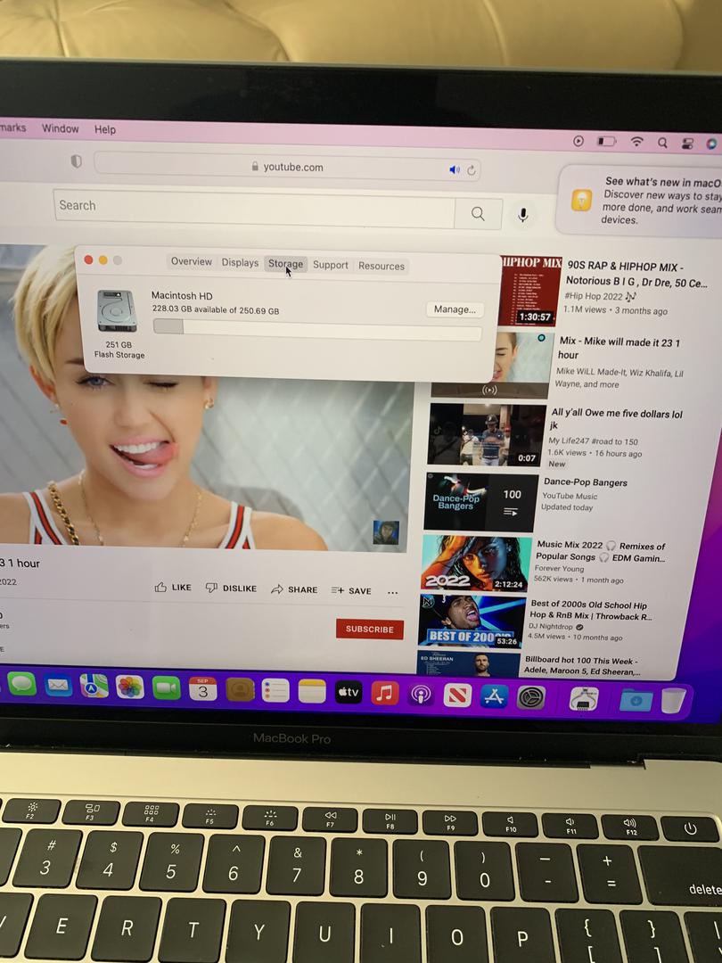Click the Macintosh HD disk icon
This screenshot has width=722, height=963.
[117, 311]
